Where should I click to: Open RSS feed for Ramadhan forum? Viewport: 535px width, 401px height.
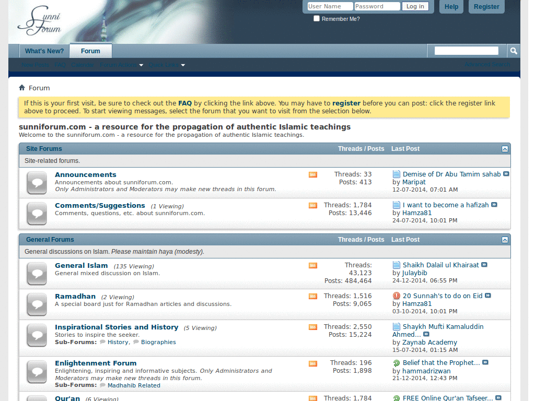point(313,297)
